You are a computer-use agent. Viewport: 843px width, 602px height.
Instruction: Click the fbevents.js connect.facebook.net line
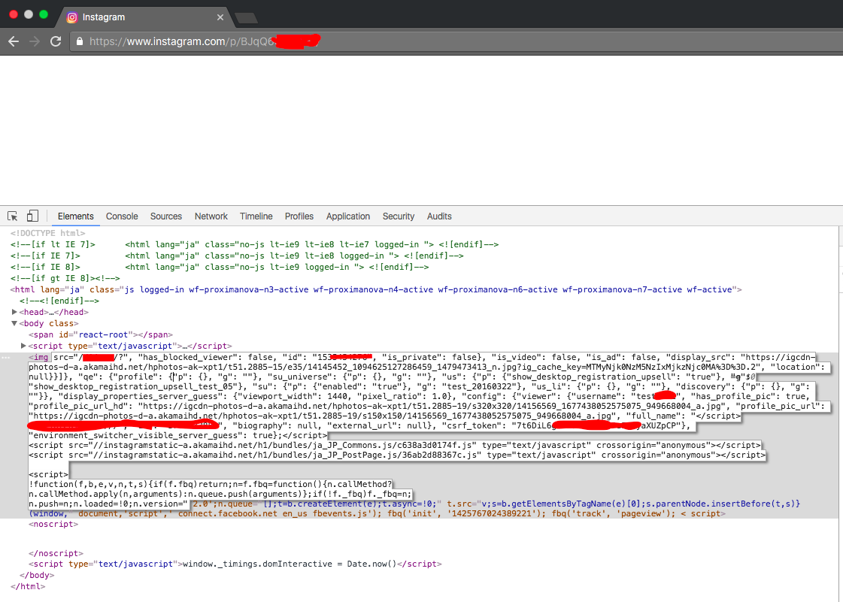point(376,513)
